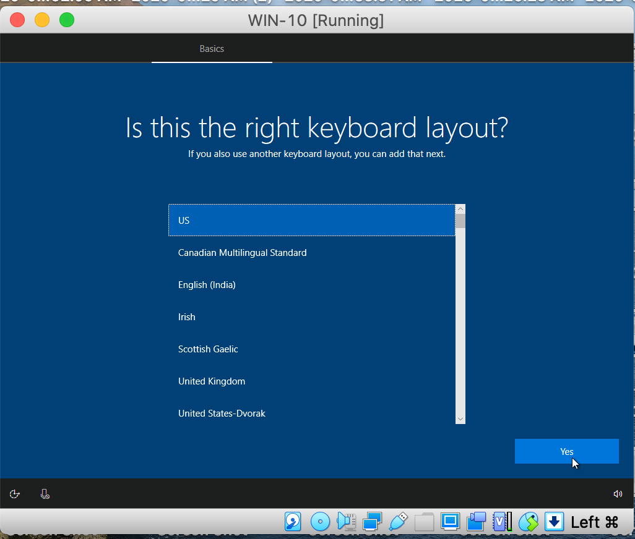Click the scroll down arrow of layout list
This screenshot has width=635, height=539.
(460, 419)
